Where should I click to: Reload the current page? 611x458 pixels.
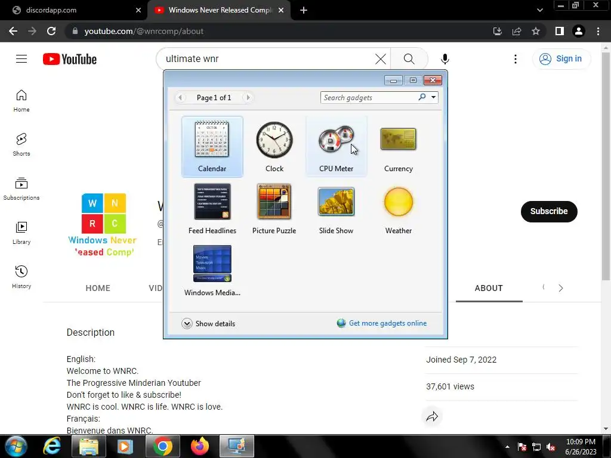[51, 31]
